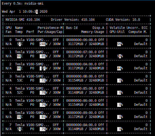Click GPU 0 utilization '96%'
The image size is (155, 136).
tap(120, 44)
